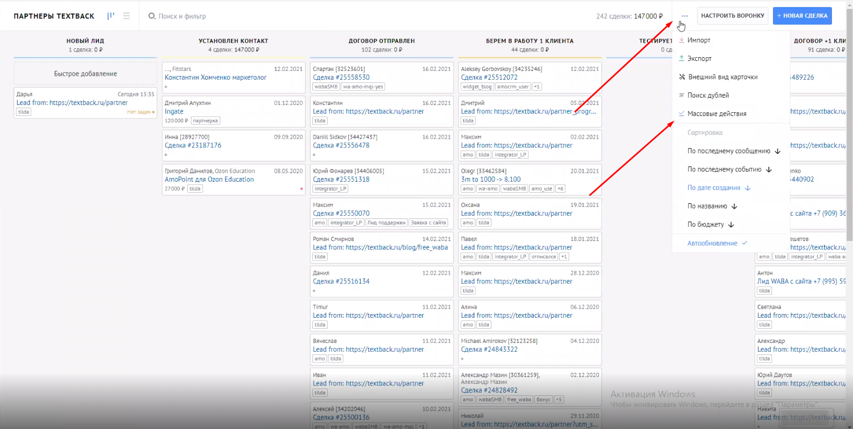This screenshot has height=429, width=853.
Task: Expand '+1' tags on Aleksey Gorbovskoy's card
Action: point(536,87)
